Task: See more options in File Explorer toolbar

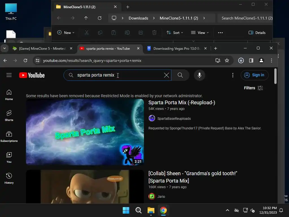Action: [220, 33]
